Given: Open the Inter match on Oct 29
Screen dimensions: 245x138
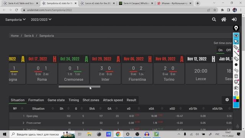Looking at the screenshot, I should [106, 69].
